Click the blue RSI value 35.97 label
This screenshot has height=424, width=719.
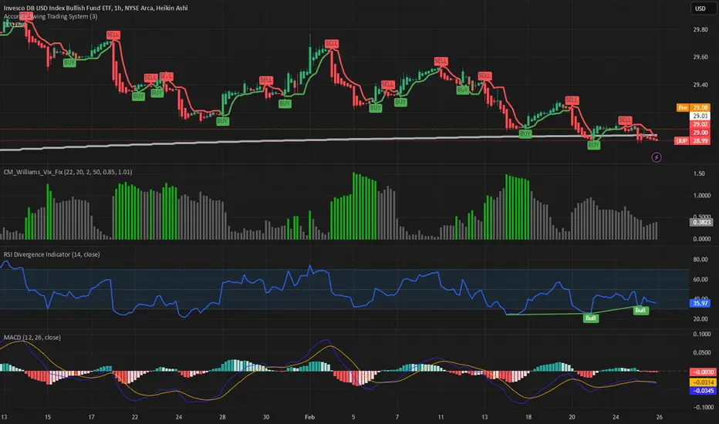click(700, 303)
